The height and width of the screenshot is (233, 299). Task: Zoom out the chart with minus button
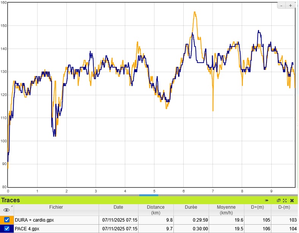(281, 5)
